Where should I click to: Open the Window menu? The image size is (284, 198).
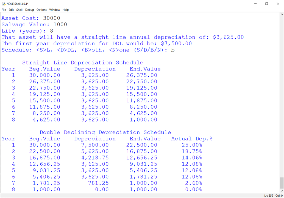[54, 10]
